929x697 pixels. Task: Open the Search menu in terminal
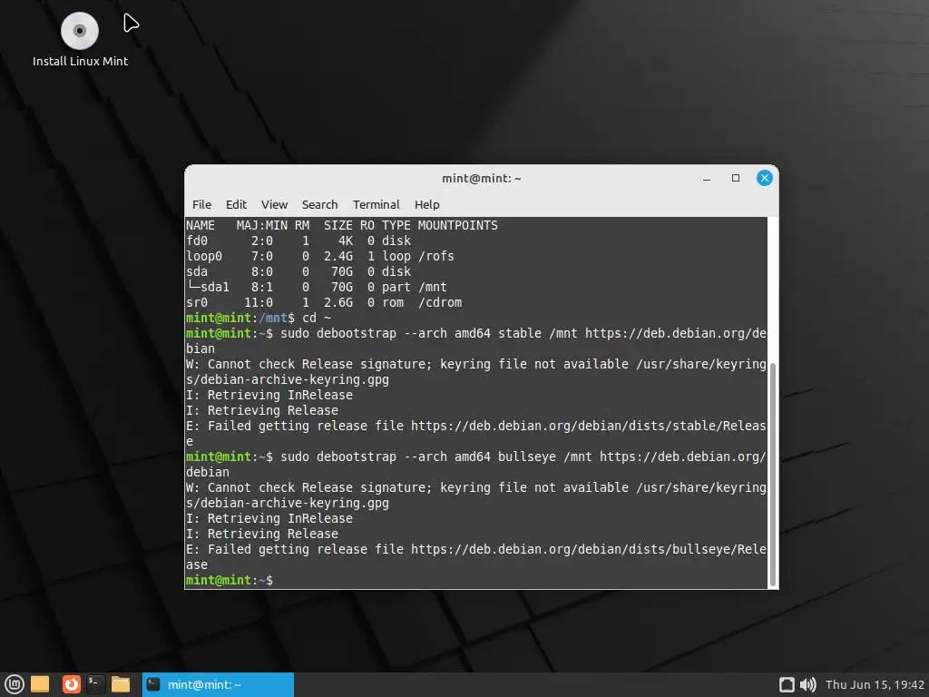(319, 204)
